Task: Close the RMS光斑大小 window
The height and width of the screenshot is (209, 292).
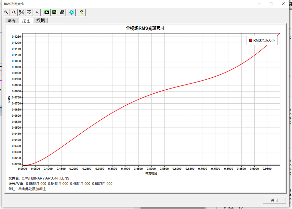Action: click(283, 4)
